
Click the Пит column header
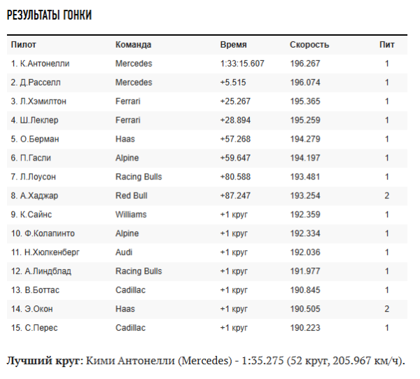(x=387, y=45)
